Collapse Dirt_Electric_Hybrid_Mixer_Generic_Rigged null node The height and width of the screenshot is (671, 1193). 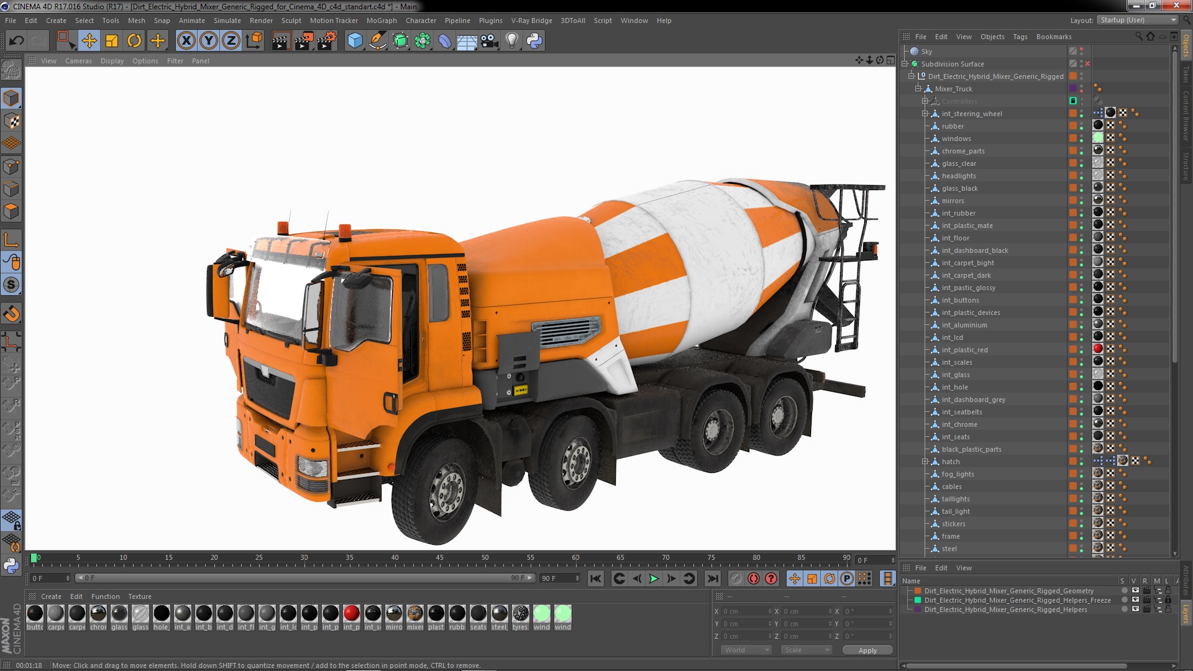[912, 76]
